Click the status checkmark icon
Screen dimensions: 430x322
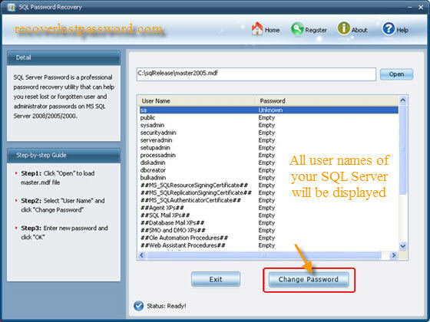click(x=138, y=306)
